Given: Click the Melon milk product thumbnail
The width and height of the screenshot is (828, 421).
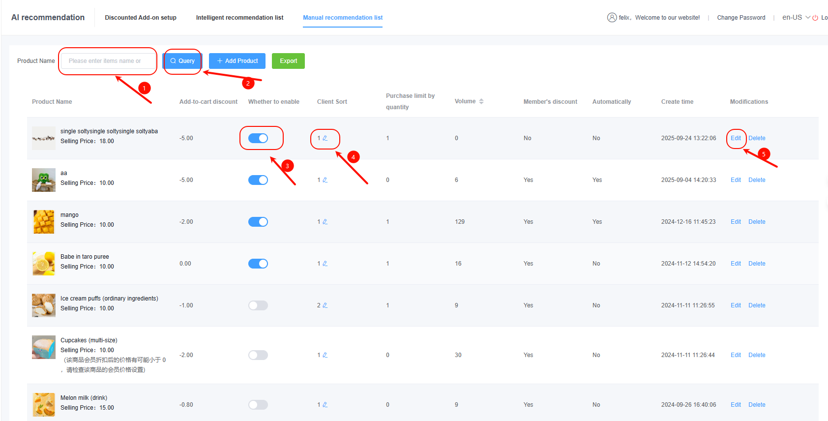Looking at the screenshot, I should (x=44, y=405).
